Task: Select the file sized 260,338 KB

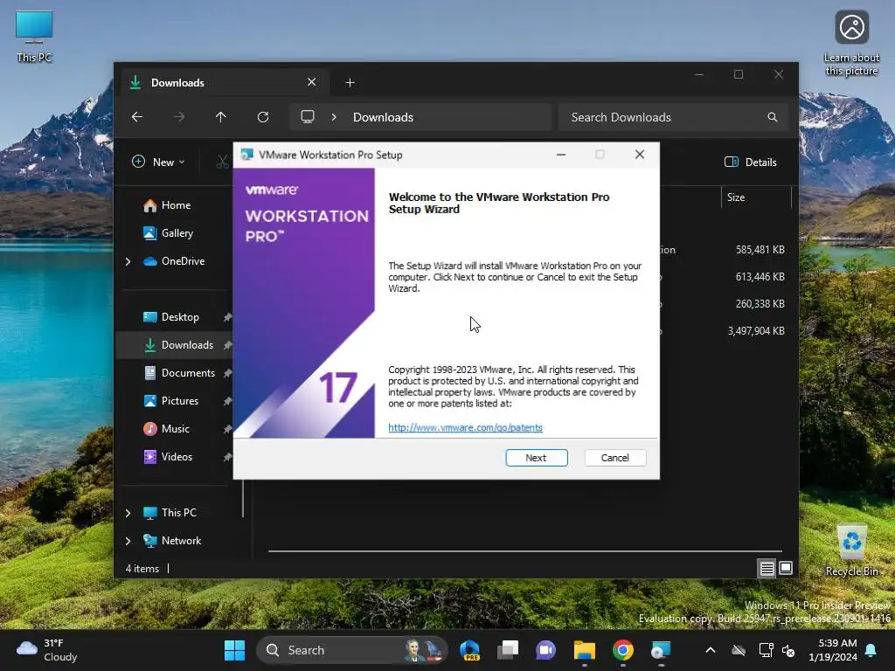Action: click(x=760, y=304)
